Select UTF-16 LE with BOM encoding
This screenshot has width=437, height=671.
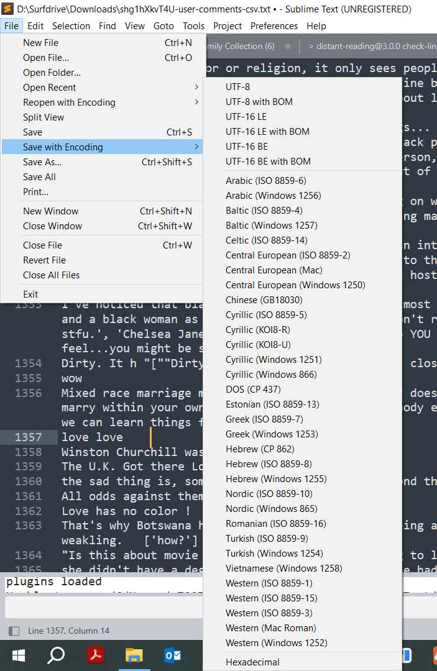303,132
